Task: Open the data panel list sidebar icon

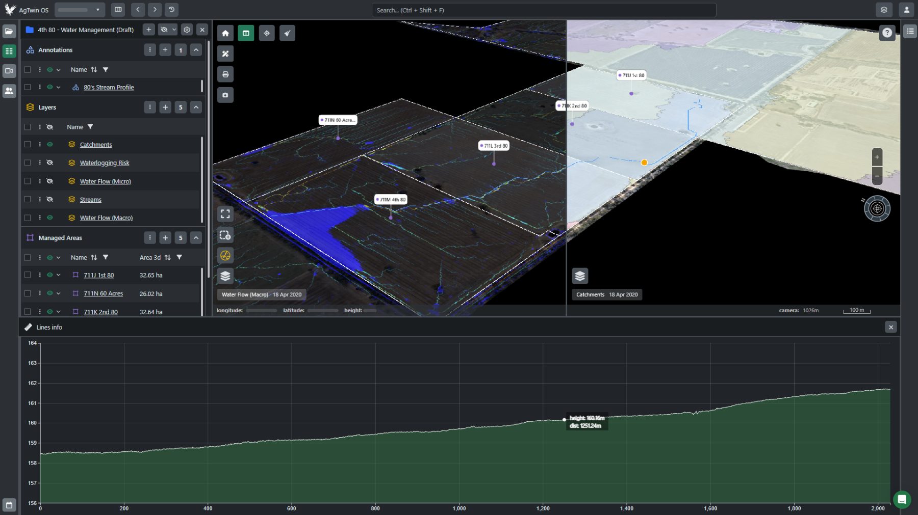Action: pos(9,51)
